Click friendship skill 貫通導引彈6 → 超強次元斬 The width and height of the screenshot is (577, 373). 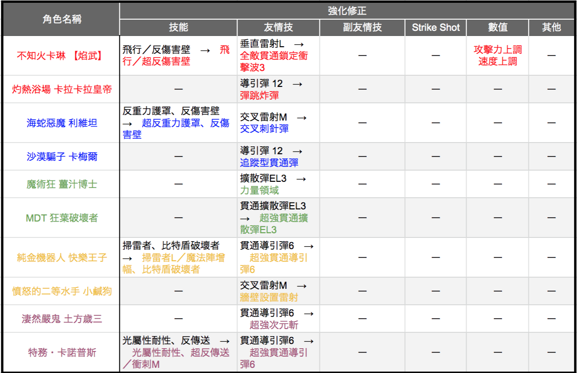[279, 319]
